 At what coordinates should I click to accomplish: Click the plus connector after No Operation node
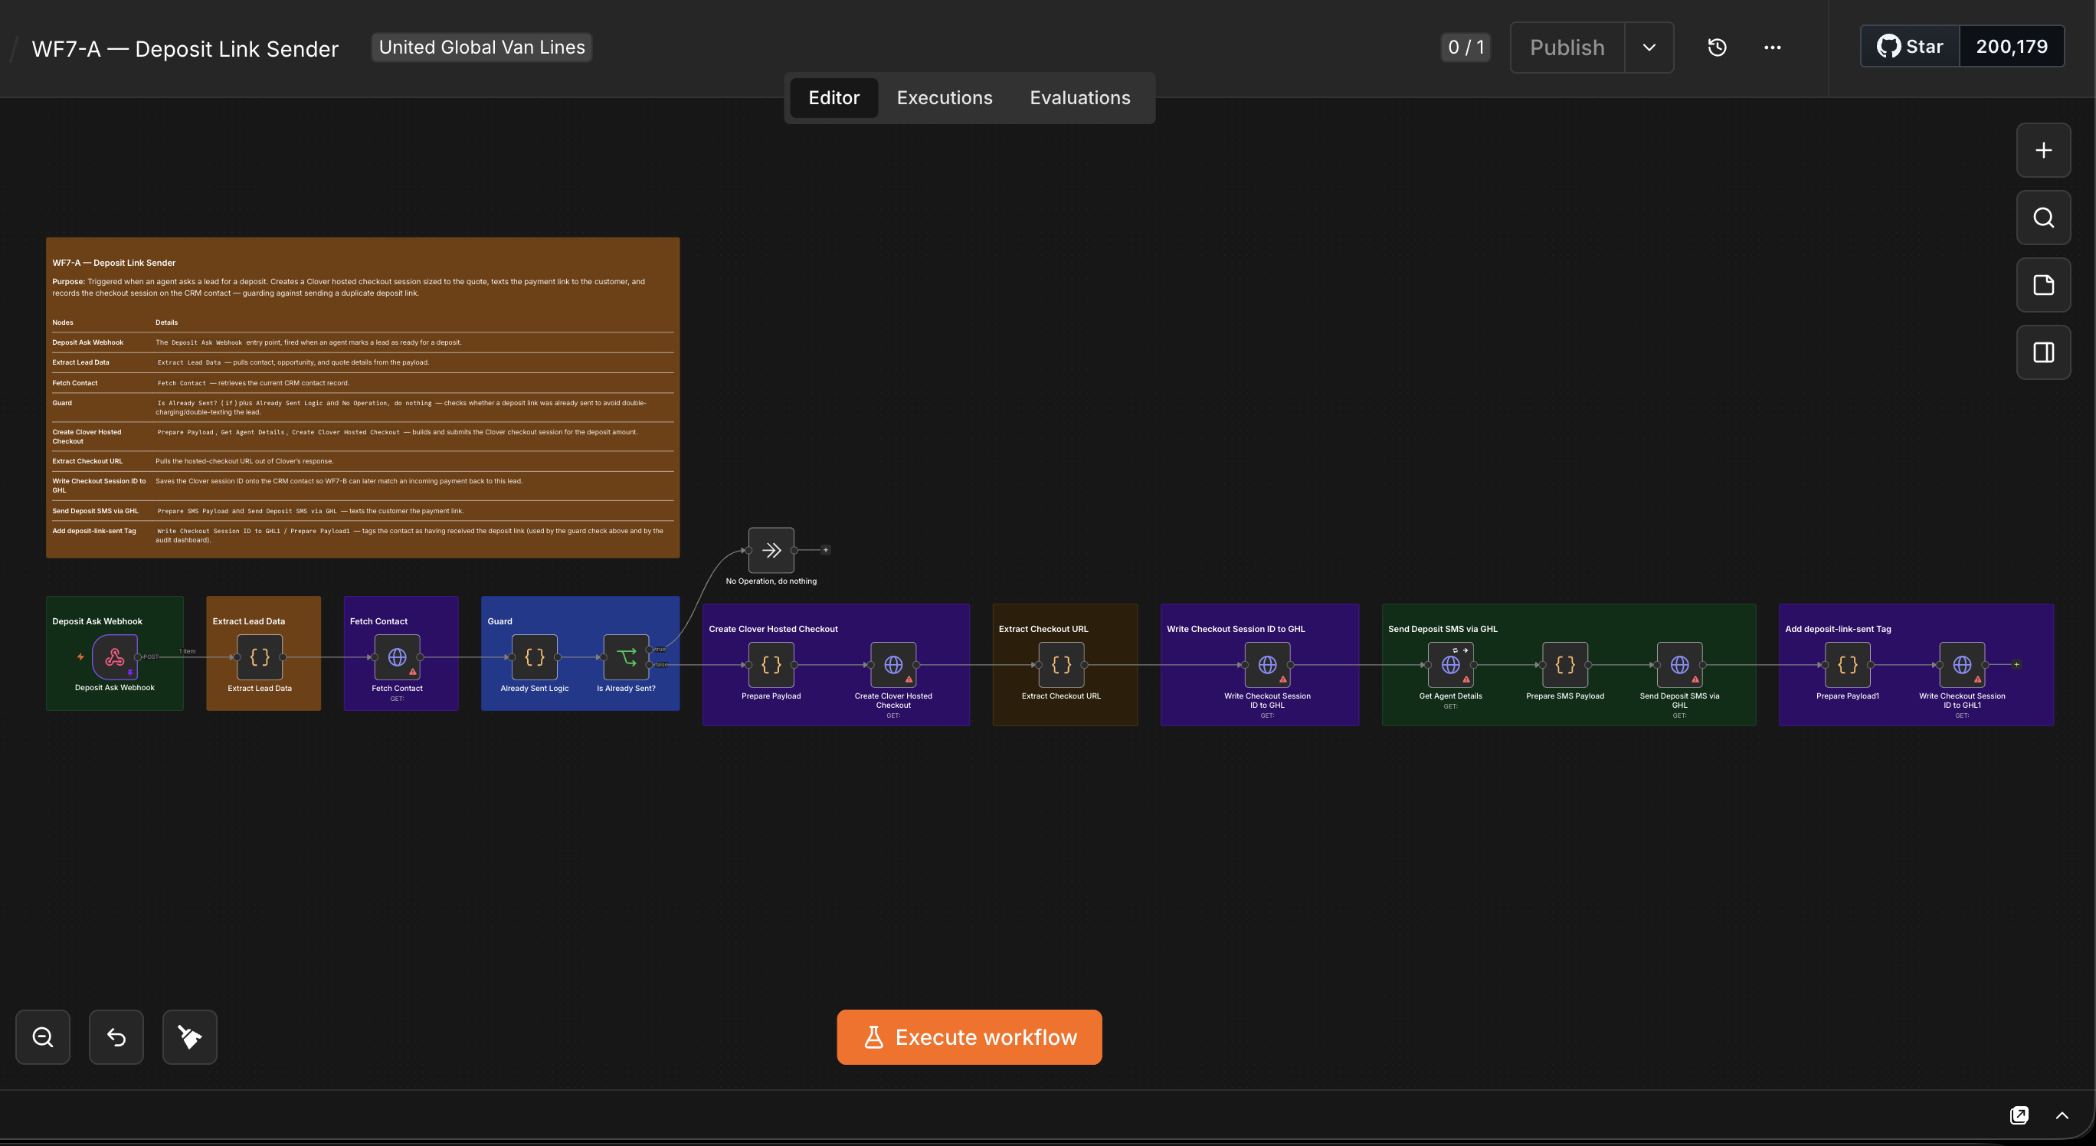coord(825,550)
